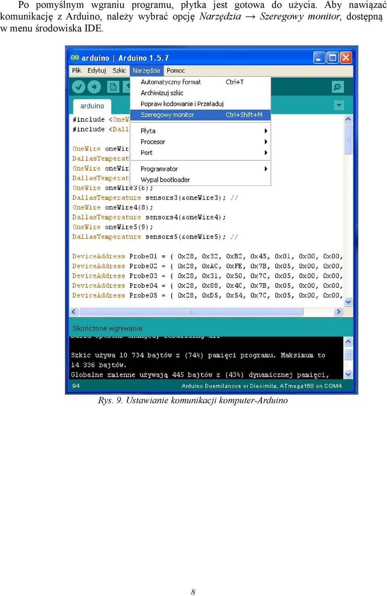Click console scrollbar up arrow
Viewport: 387px width, 596px height.
pos(348,341)
